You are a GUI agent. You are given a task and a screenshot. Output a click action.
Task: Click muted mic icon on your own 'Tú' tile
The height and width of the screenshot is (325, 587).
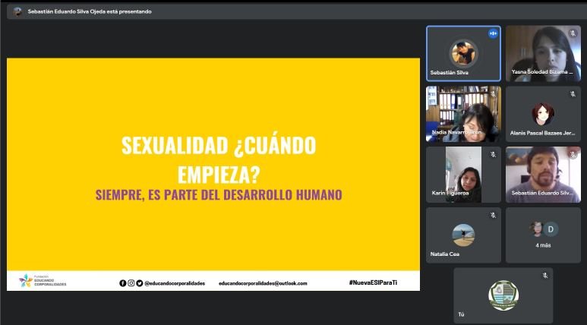pyautogui.click(x=544, y=275)
